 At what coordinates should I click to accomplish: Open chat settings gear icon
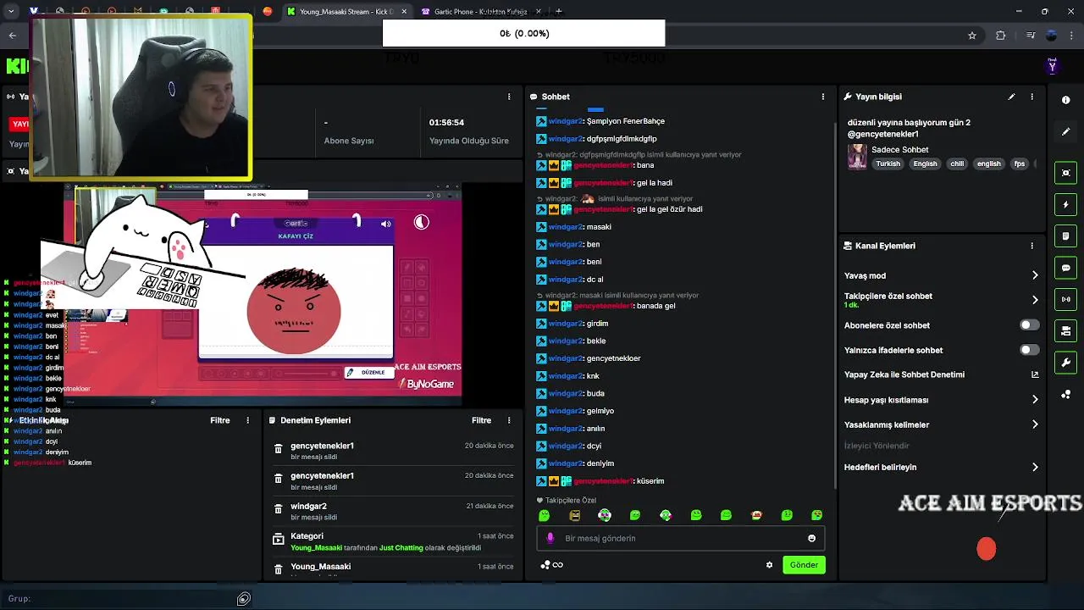click(769, 565)
